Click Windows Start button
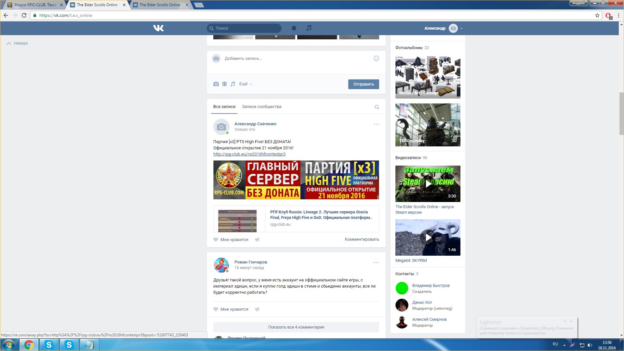The image size is (624, 351). (x=9, y=345)
